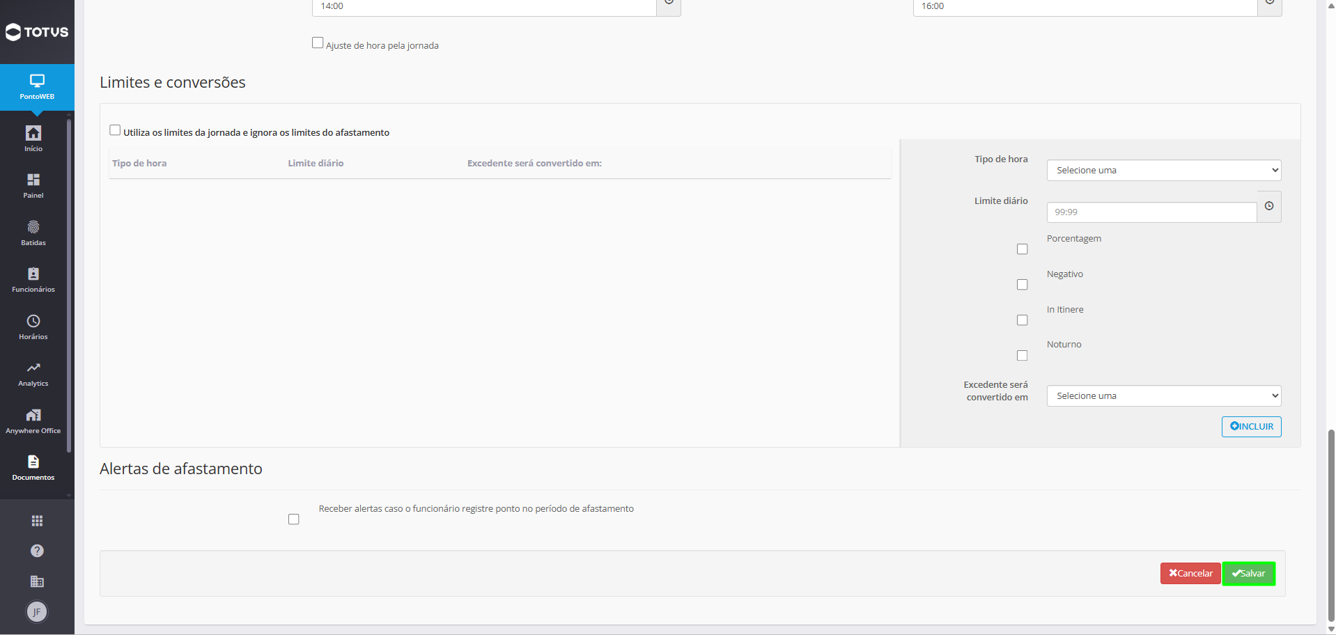The image size is (1336, 635).
Task: Enable Ajuste de hora pela jornada
Action: coord(318,42)
